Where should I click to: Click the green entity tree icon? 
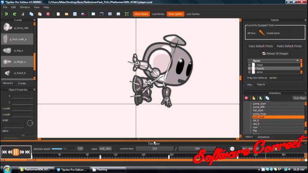coord(261,98)
